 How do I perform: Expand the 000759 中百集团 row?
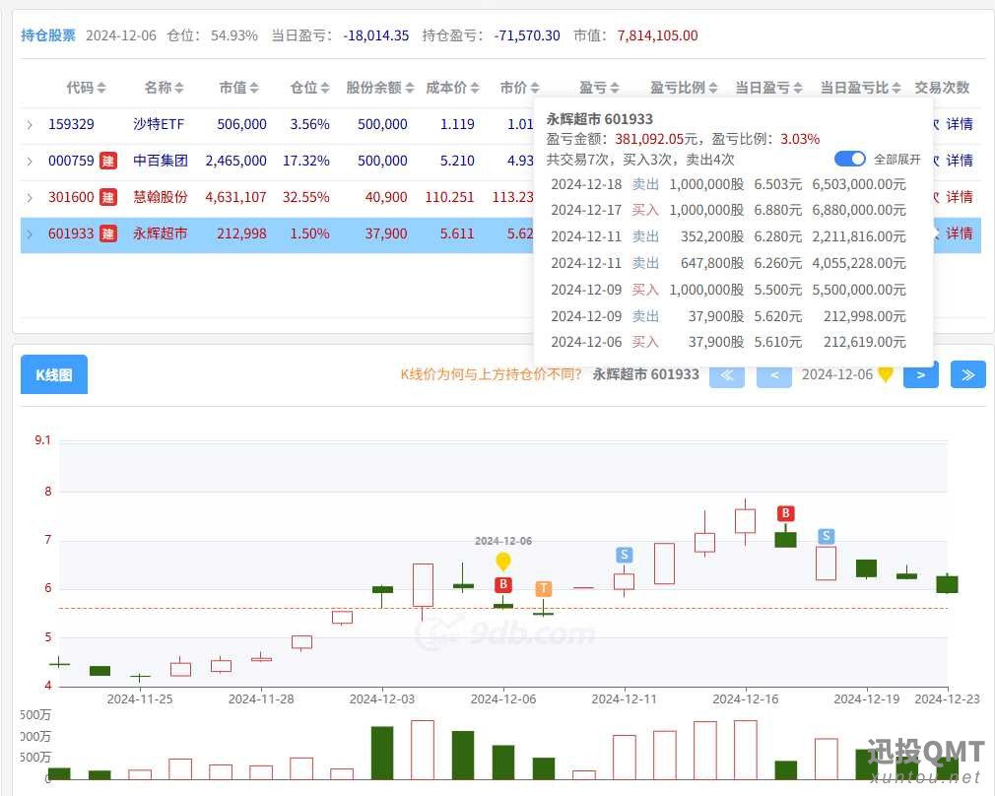(x=30, y=162)
